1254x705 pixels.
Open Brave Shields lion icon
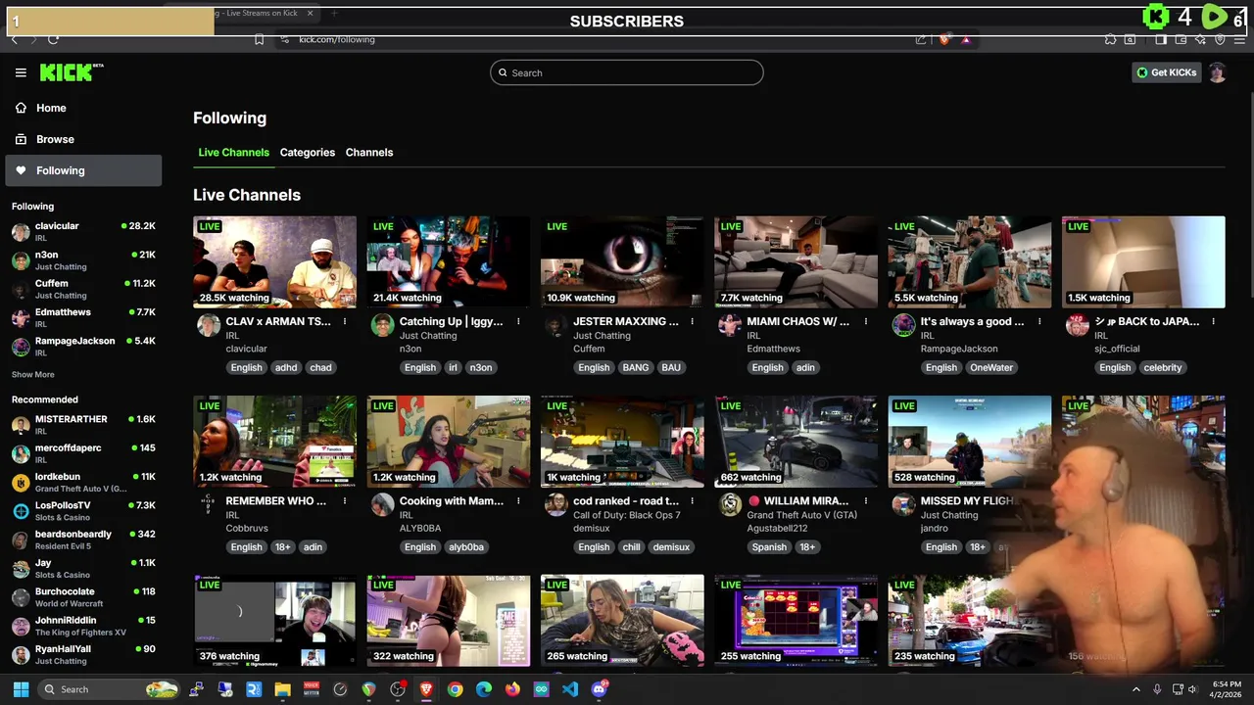(x=944, y=39)
